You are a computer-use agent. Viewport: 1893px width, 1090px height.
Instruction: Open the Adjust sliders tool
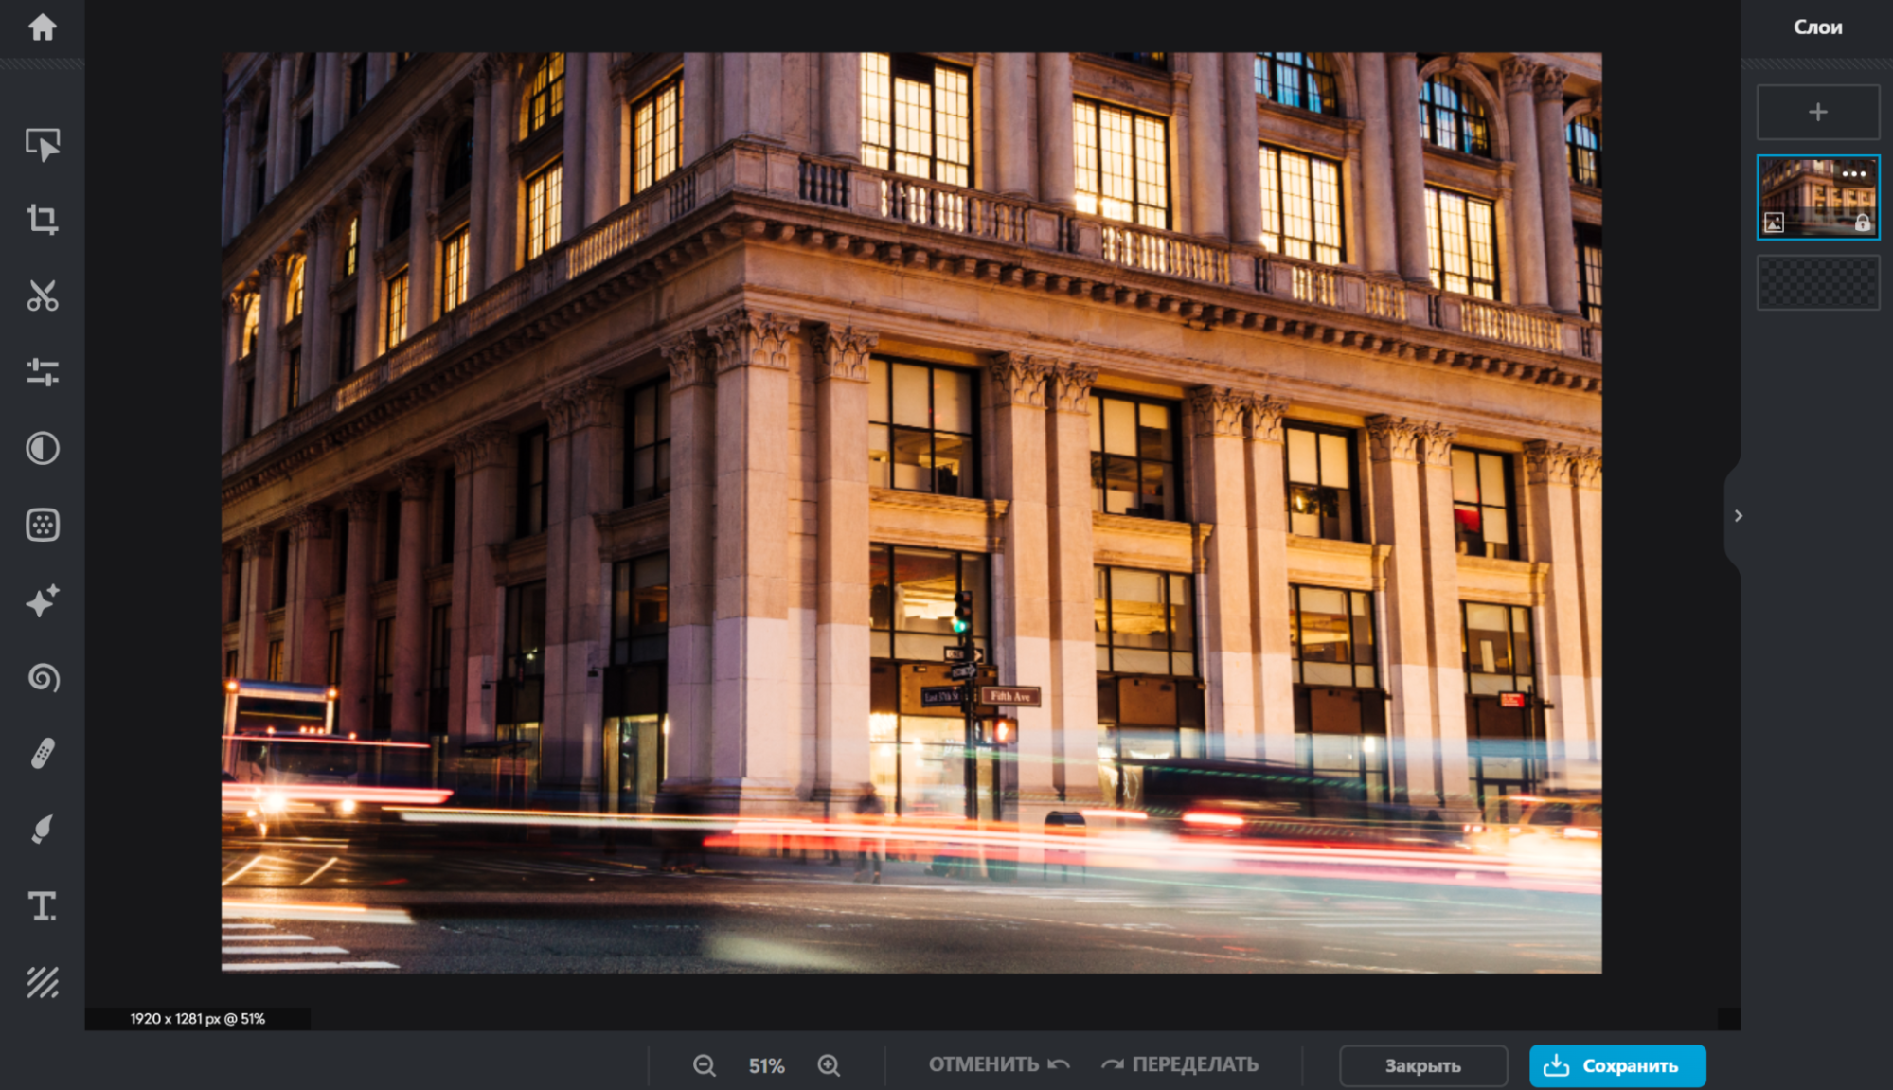pos(42,372)
